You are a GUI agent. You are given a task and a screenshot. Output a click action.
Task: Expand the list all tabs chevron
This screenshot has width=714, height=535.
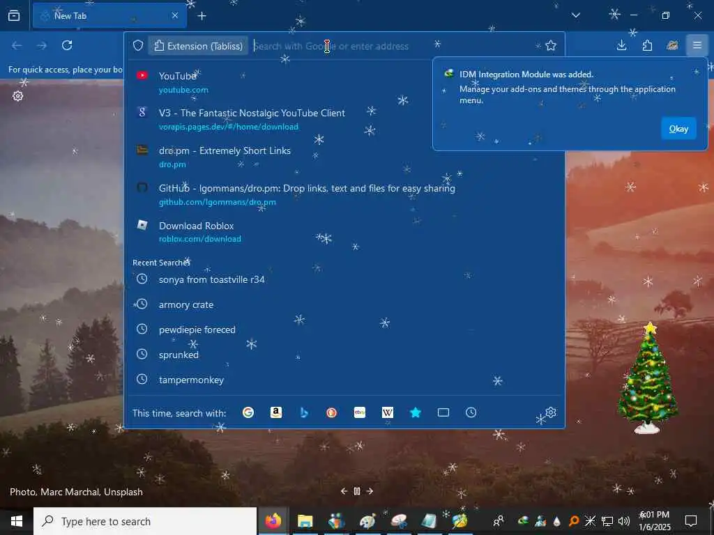pyautogui.click(x=575, y=15)
